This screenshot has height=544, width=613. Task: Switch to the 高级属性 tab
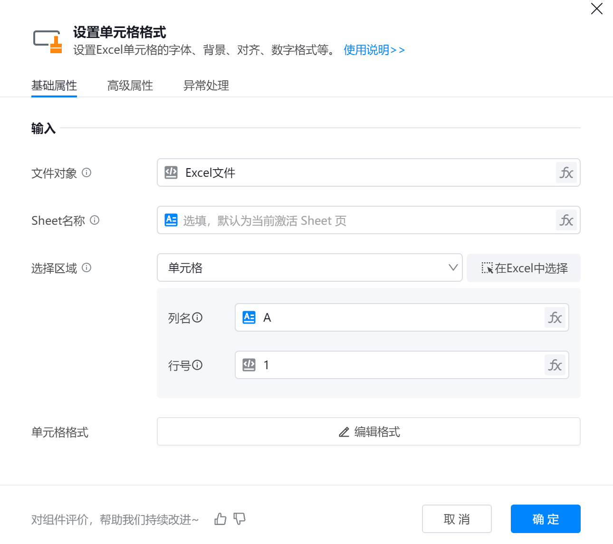tap(130, 86)
